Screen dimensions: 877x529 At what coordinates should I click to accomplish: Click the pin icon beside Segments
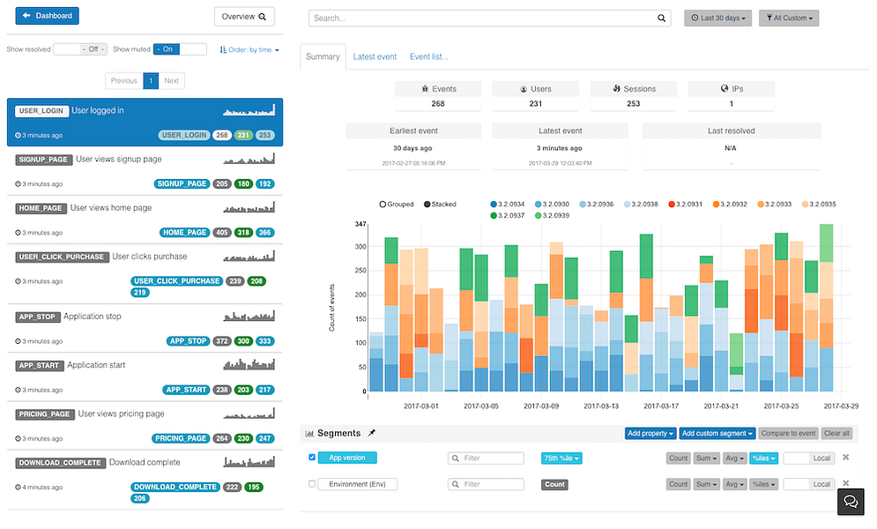pyautogui.click(x=371, y=433)
